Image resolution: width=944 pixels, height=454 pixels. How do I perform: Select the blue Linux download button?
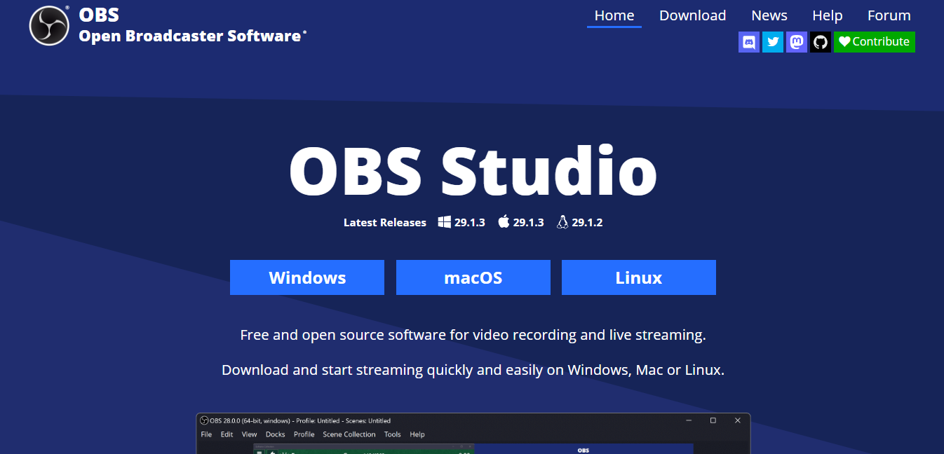639,277
